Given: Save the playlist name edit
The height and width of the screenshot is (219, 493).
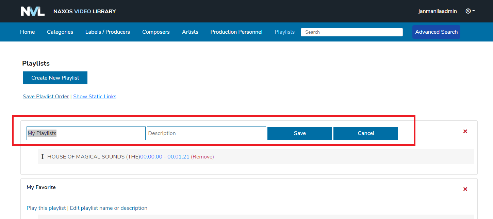Looking at the screenshot, I should coord(299,133).
